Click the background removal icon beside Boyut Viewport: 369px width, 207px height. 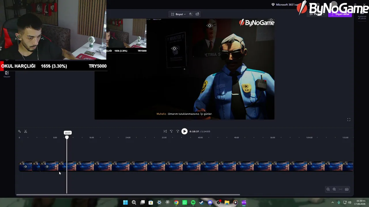tap(191, 14)
